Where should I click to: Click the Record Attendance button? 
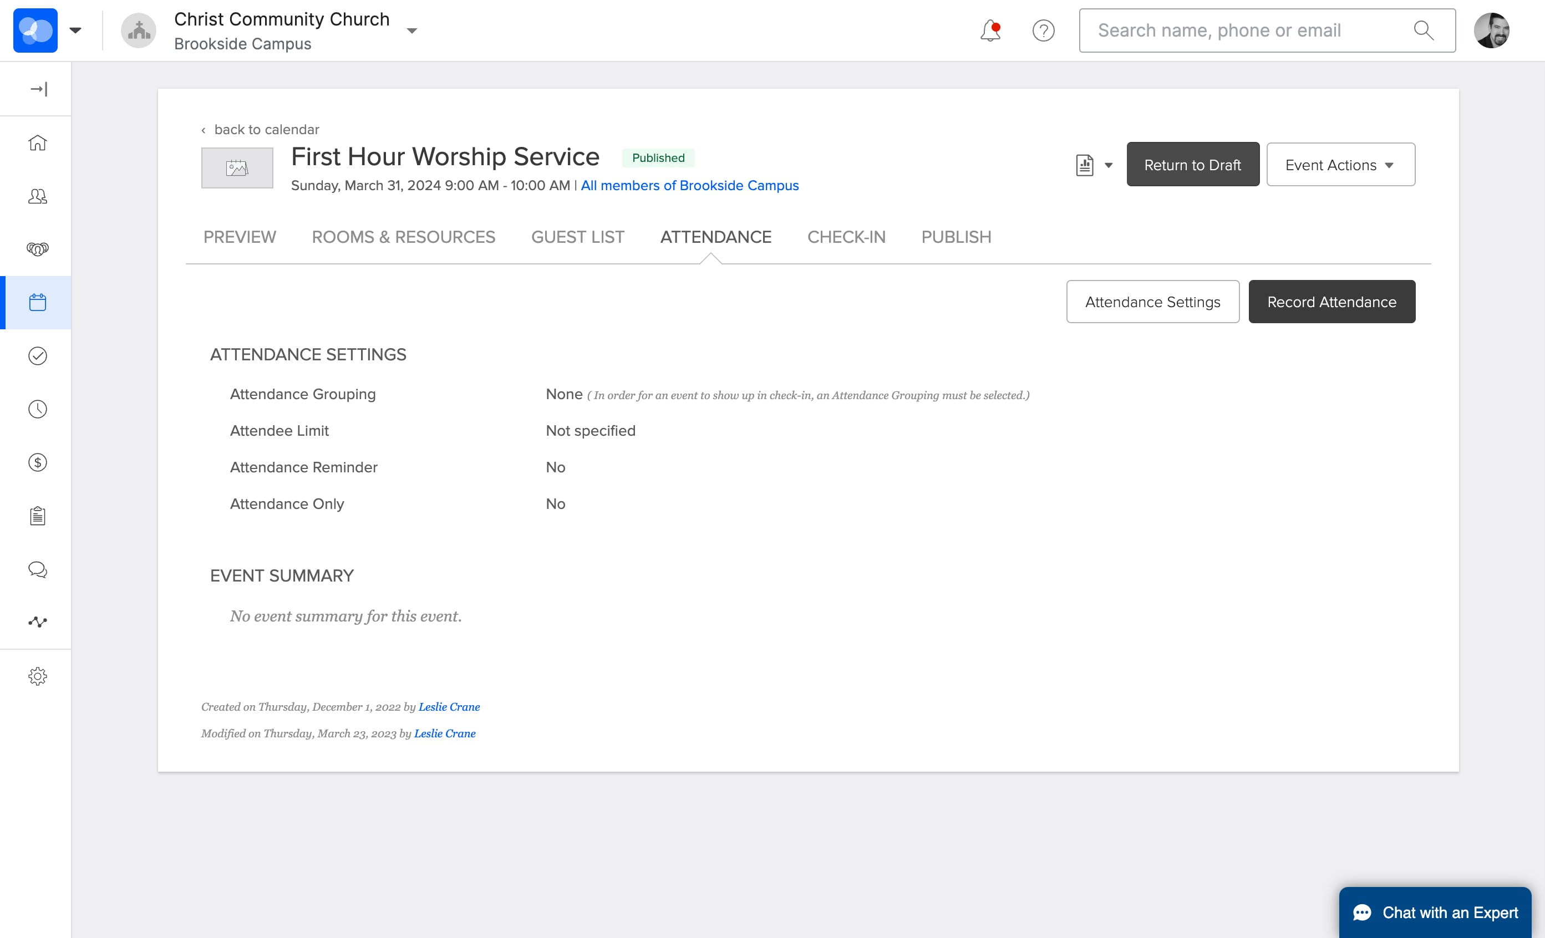point(1332,302)
